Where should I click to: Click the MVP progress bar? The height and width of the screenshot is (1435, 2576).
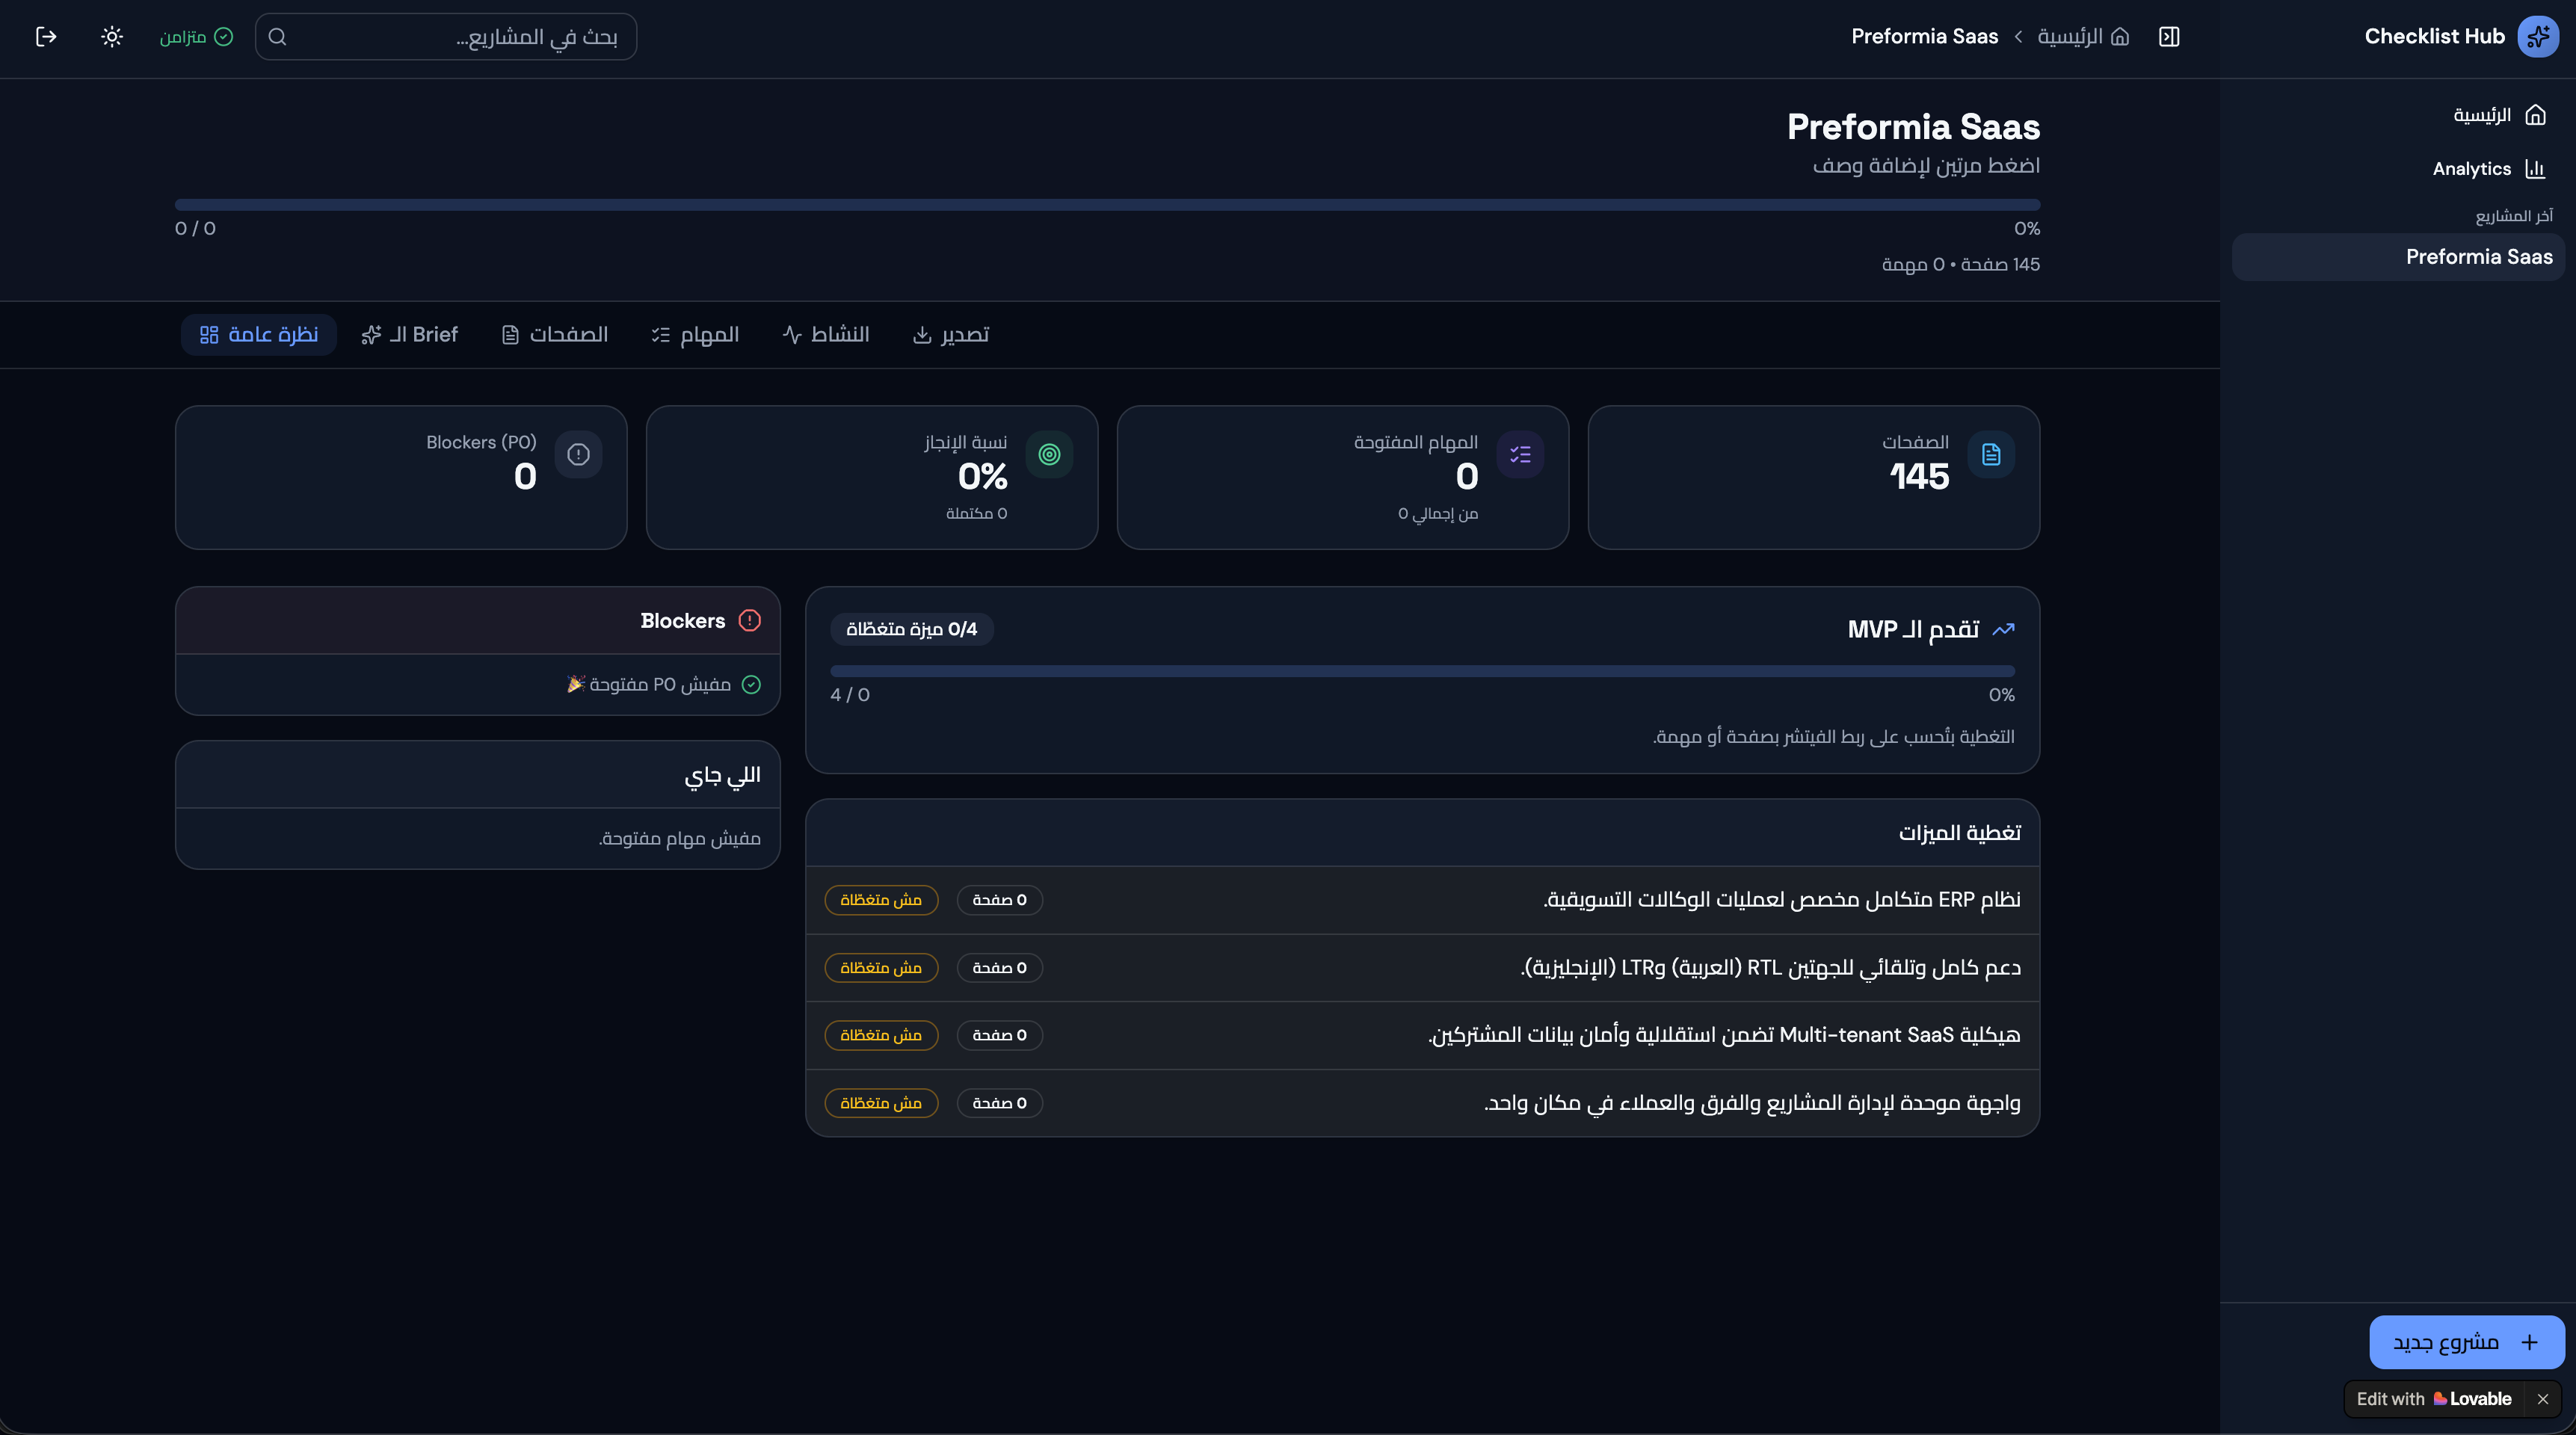[1422, 671]
